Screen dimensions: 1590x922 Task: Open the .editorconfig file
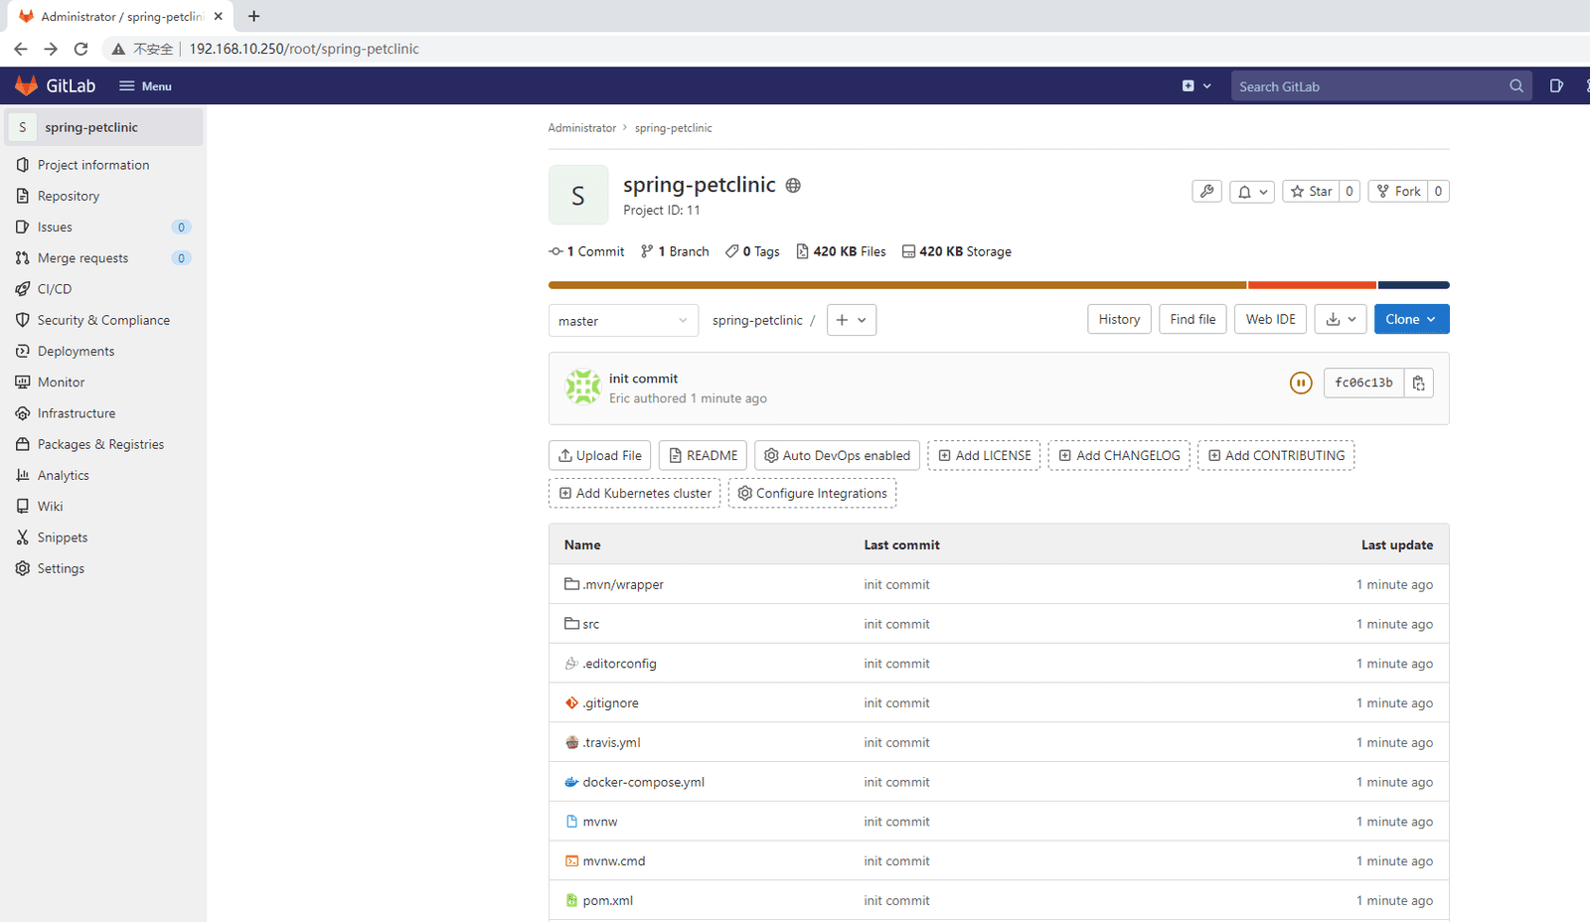[x=619, y=664]
